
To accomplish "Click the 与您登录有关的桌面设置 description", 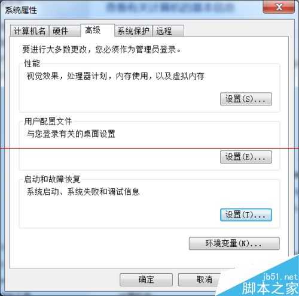I will click(x=71, y=134).
